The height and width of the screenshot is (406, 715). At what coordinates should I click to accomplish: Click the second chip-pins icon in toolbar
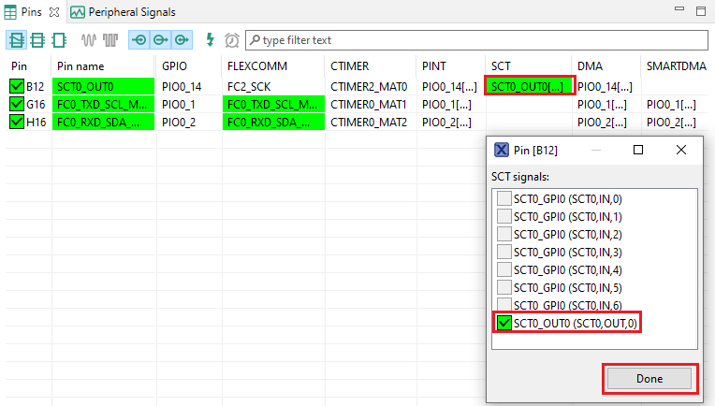37,40
